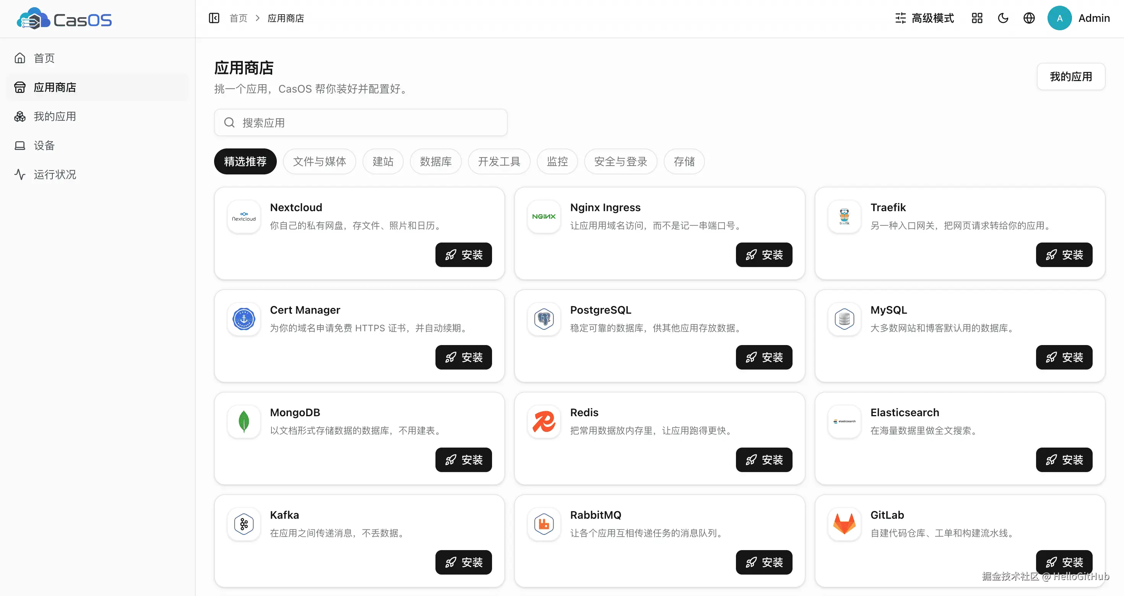The image size is (1124, 596).
Task: Click the 首页 breadcrumb link
Action: click(x=238, y=18)
